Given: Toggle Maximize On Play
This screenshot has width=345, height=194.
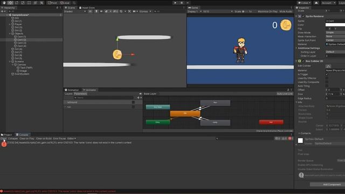Looking at the screenshot, I should tap(267, 11).
